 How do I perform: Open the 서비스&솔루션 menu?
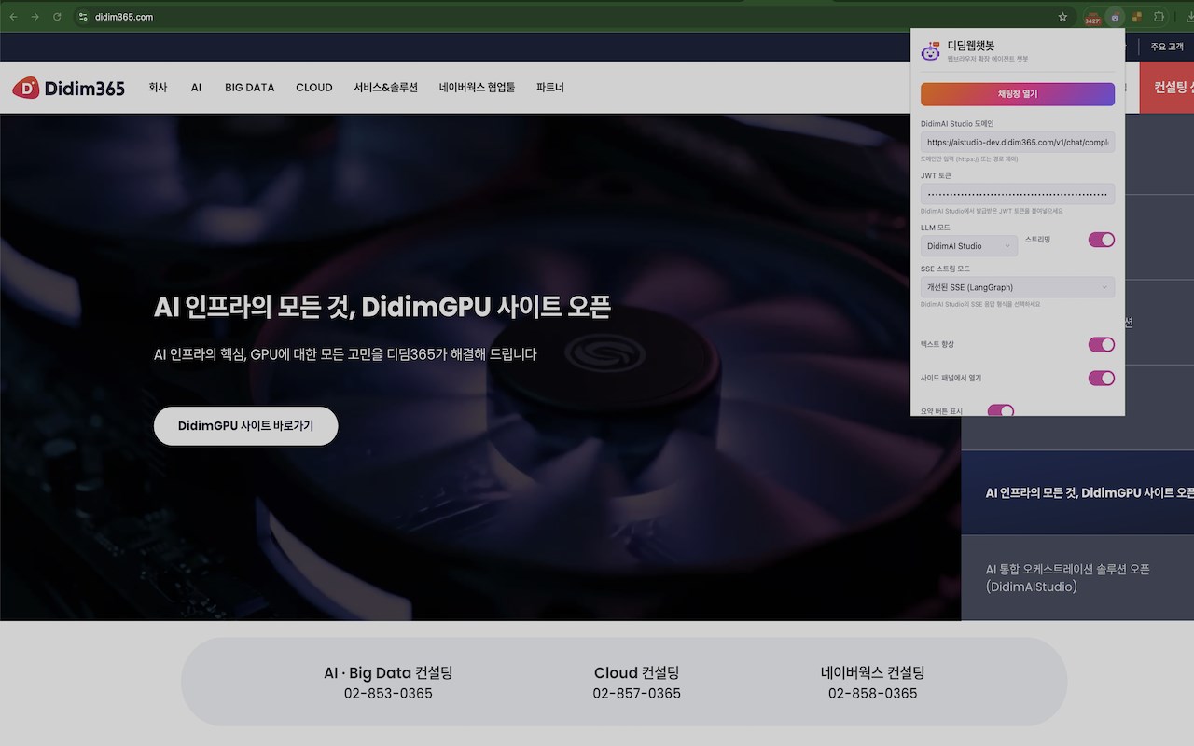(x=386, y=88)
